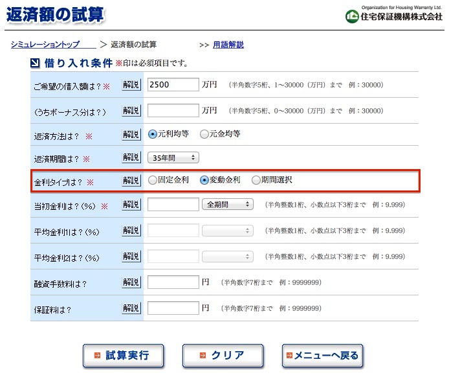The height and width of the screenshot is (377, 449).
Task: Click 解説 for 平均金利1
Action: pos(131,231)
